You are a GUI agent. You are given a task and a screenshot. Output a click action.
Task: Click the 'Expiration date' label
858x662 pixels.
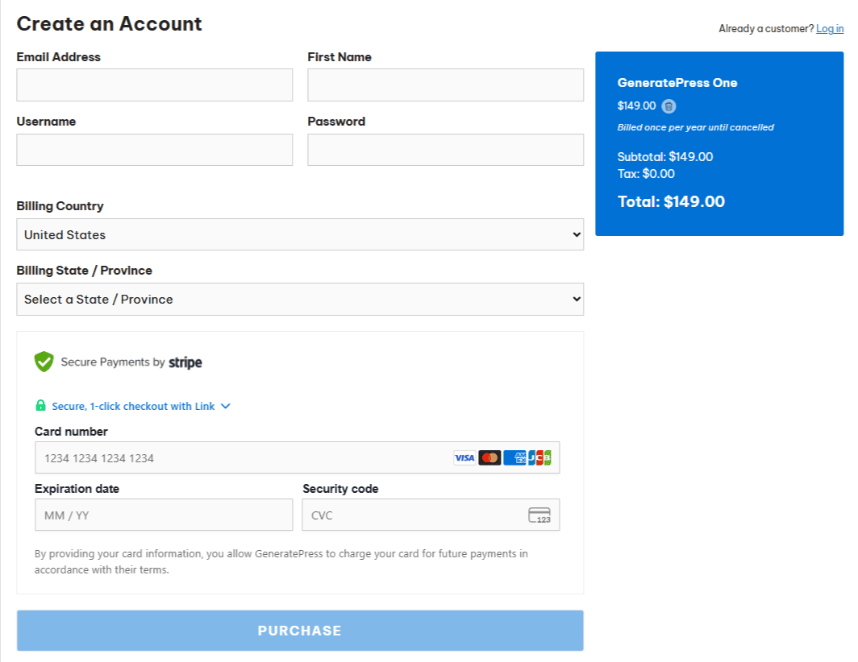coord(77,489)
